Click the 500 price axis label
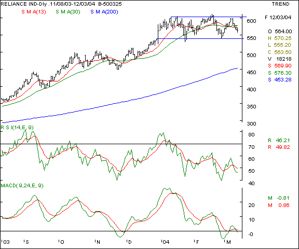 pos(251,56)
